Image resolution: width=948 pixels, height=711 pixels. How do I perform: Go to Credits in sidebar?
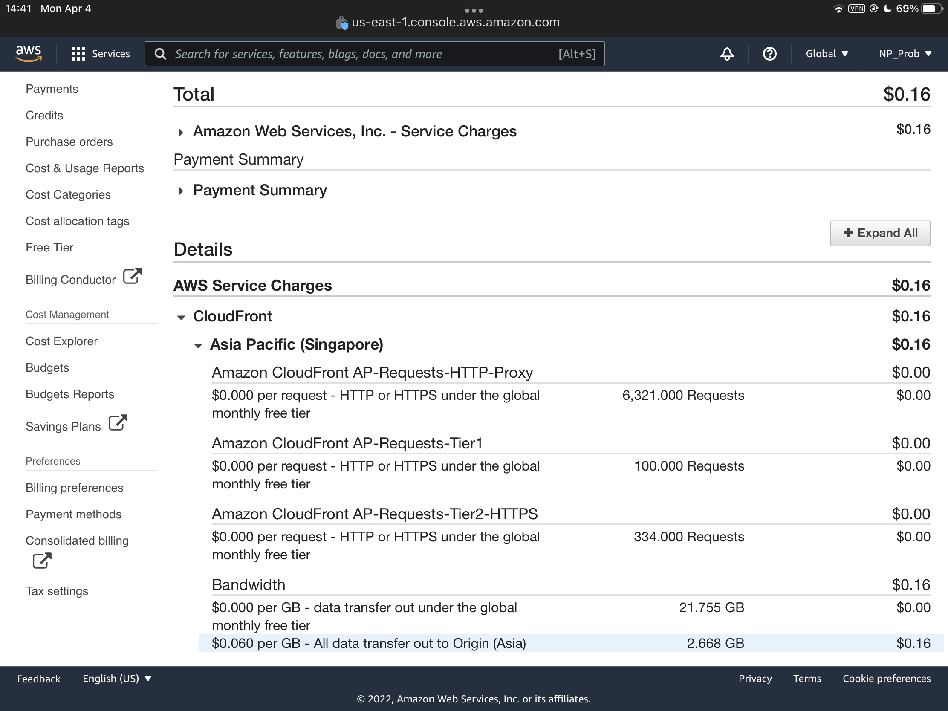coord(44,115)
